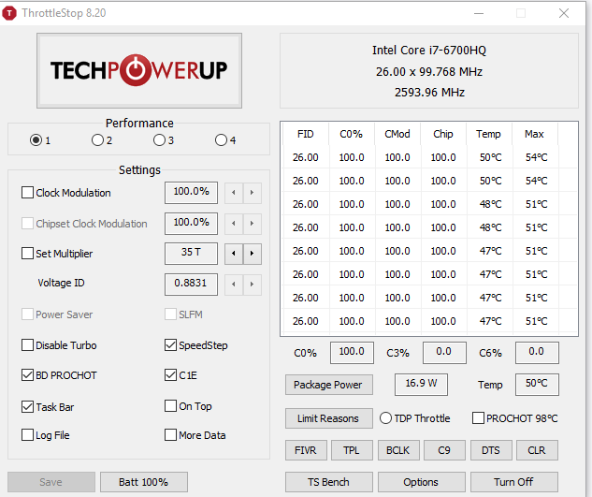Click the C0% column header in table
592x497 pixels.
[351, 134]
